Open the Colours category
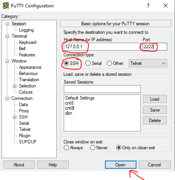 click(x=26, y=92)
